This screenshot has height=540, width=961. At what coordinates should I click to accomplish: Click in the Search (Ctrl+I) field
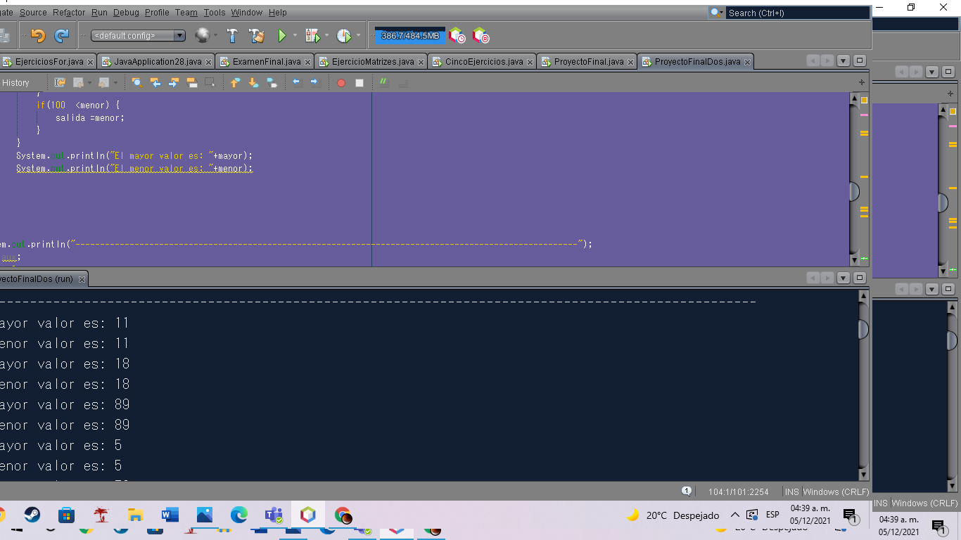[798, 13]
